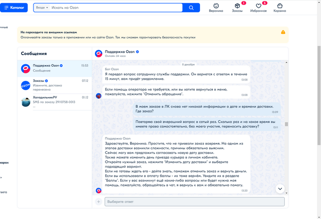Focus the Выберите ответ reply field
Image resolution: width=321 pixels, height=219 pixels.
(x=194, y=202)
